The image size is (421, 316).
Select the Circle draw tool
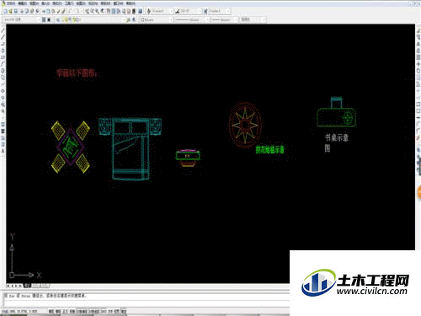3,71
